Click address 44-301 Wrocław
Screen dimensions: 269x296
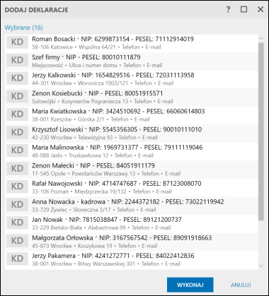point(52,83)
